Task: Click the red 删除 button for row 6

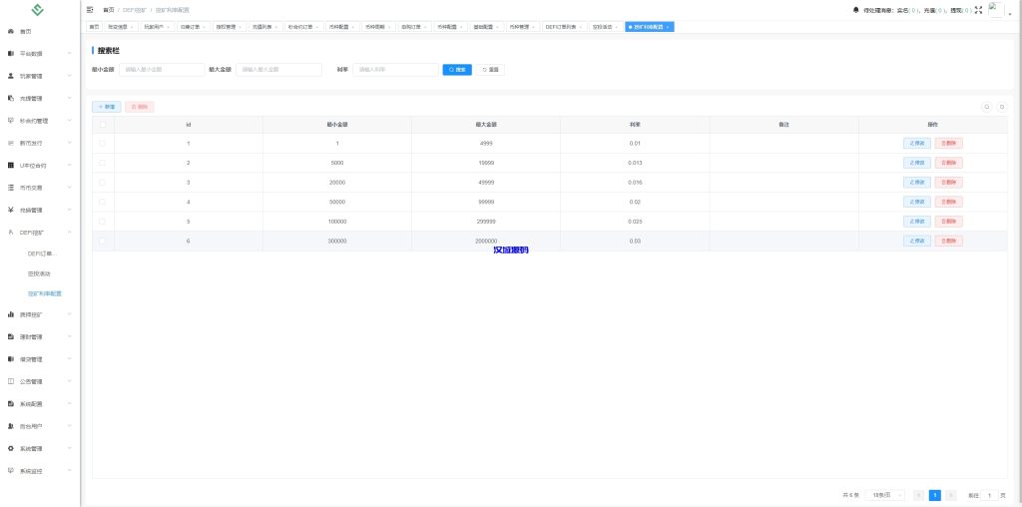Action: (x=949, y=241)
